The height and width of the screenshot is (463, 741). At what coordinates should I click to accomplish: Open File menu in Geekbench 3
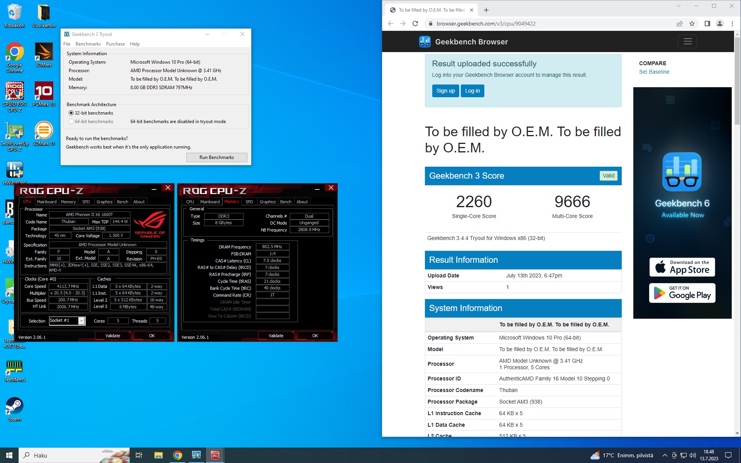67,44
